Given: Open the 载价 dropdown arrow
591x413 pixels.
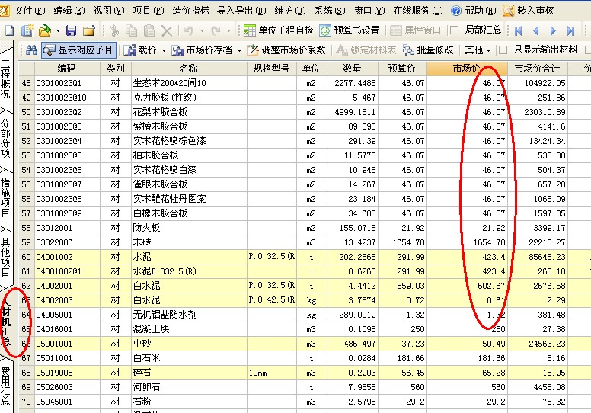Looking at the screenshot, I should point(164,50).
